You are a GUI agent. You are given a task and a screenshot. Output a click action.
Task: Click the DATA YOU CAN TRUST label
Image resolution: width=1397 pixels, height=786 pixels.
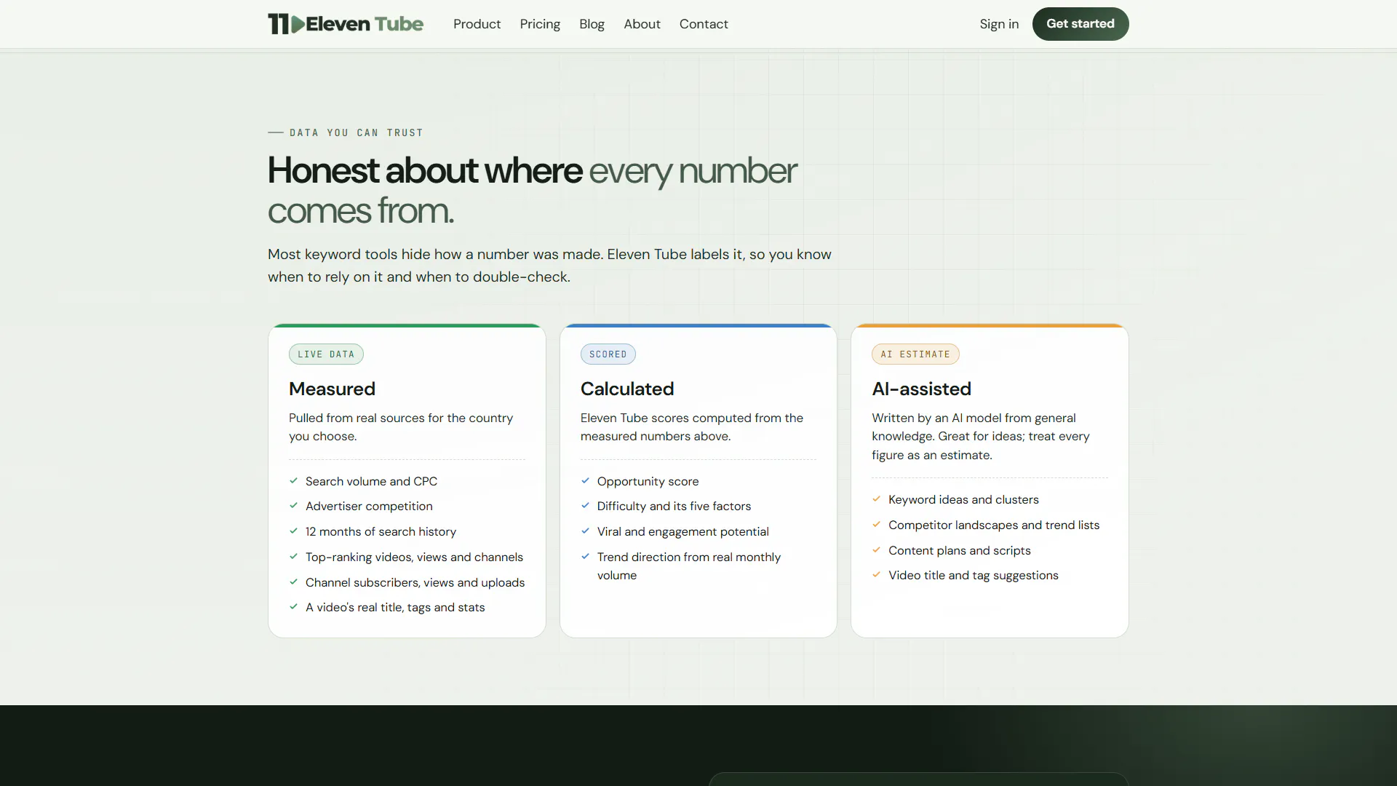356,132
